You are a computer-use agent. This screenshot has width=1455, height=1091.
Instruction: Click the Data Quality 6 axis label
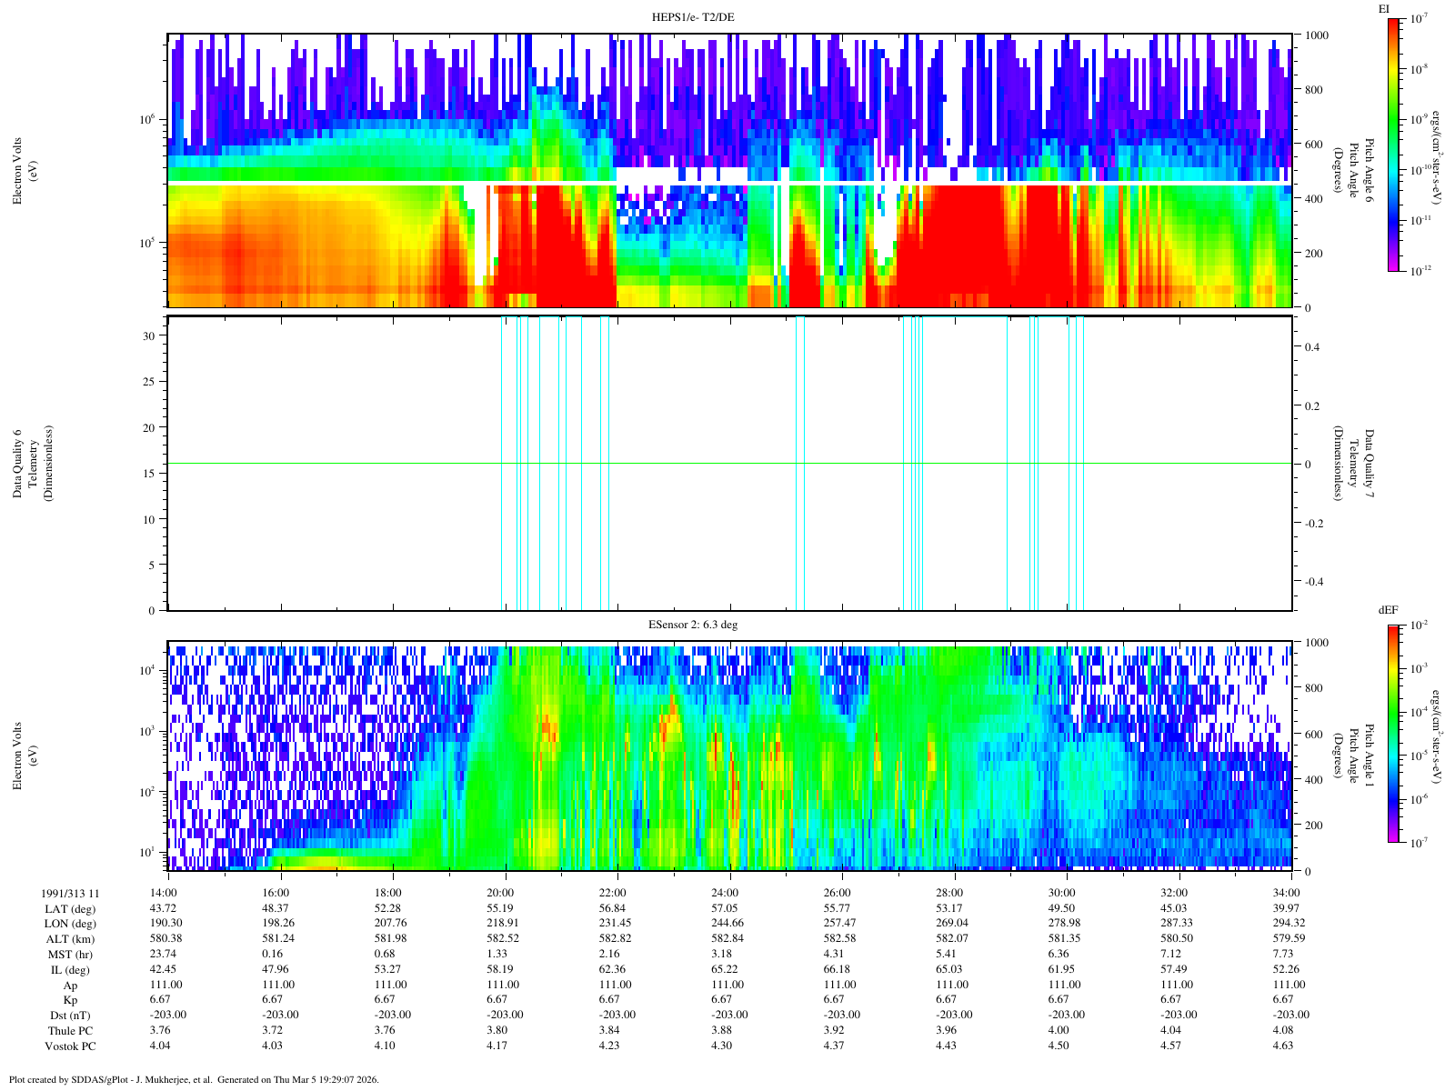click(29, 464)
